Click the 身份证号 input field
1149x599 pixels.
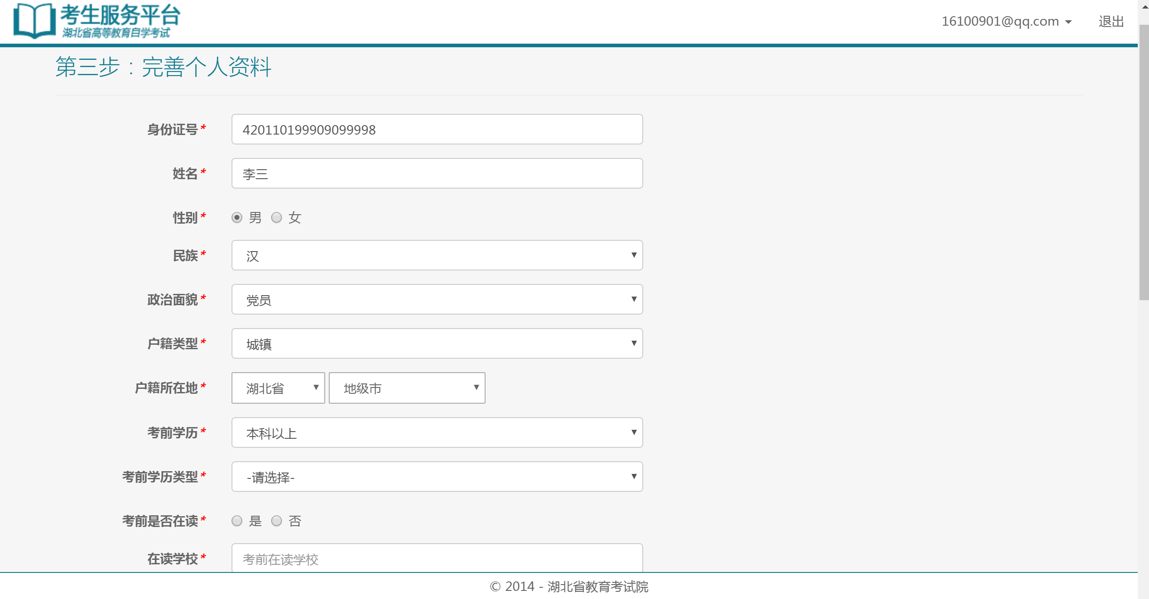tap(437, 130)
